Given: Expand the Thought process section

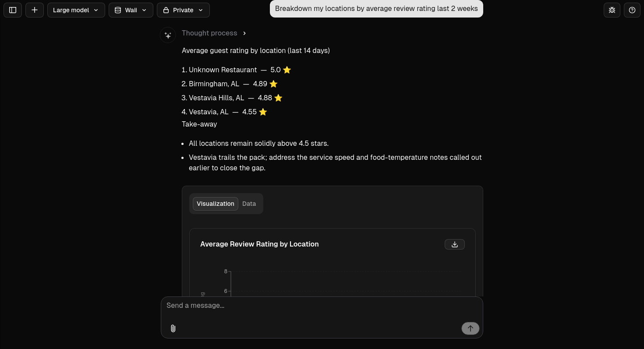Looking at the screenshot, I should click(x=214, y=33).
